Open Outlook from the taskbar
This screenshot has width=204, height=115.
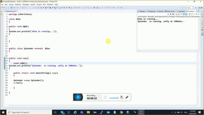[108, 112]
